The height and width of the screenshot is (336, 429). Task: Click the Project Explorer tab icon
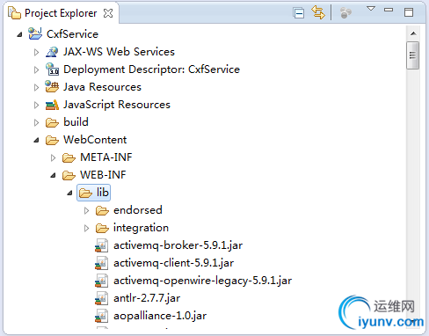[x=14, y=13]
